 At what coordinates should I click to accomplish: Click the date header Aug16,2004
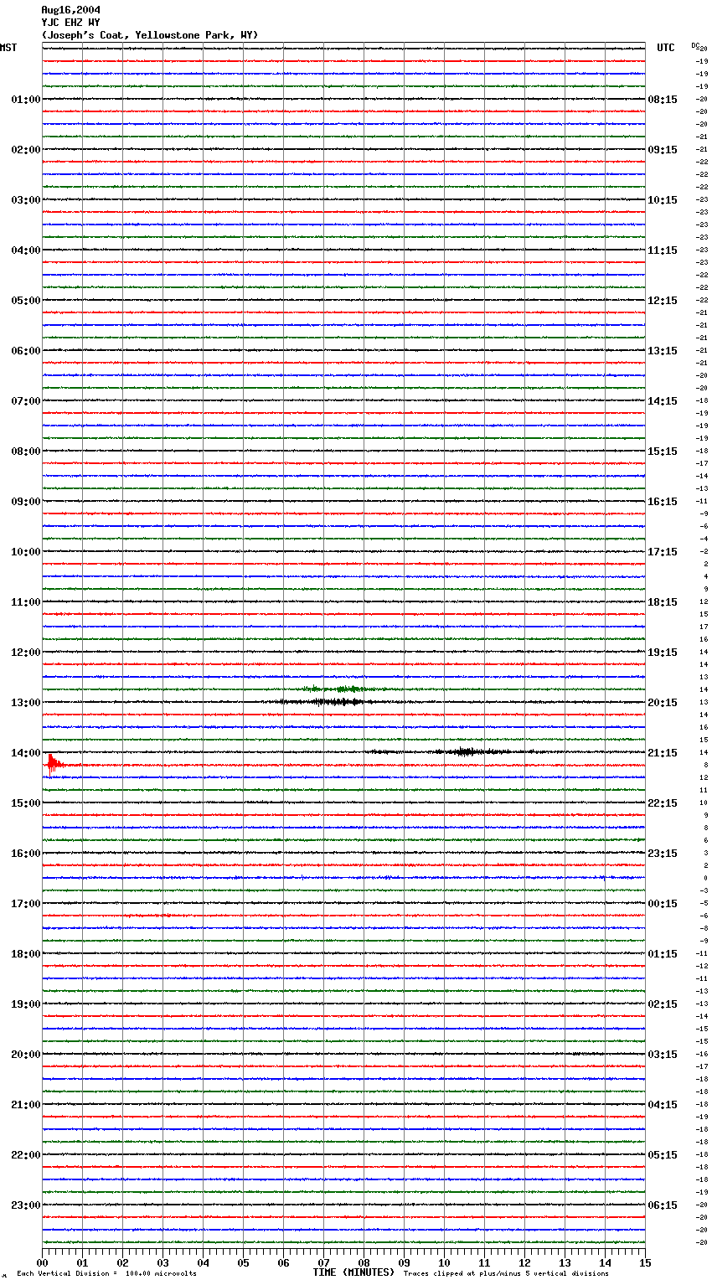(x=70, y=10)
